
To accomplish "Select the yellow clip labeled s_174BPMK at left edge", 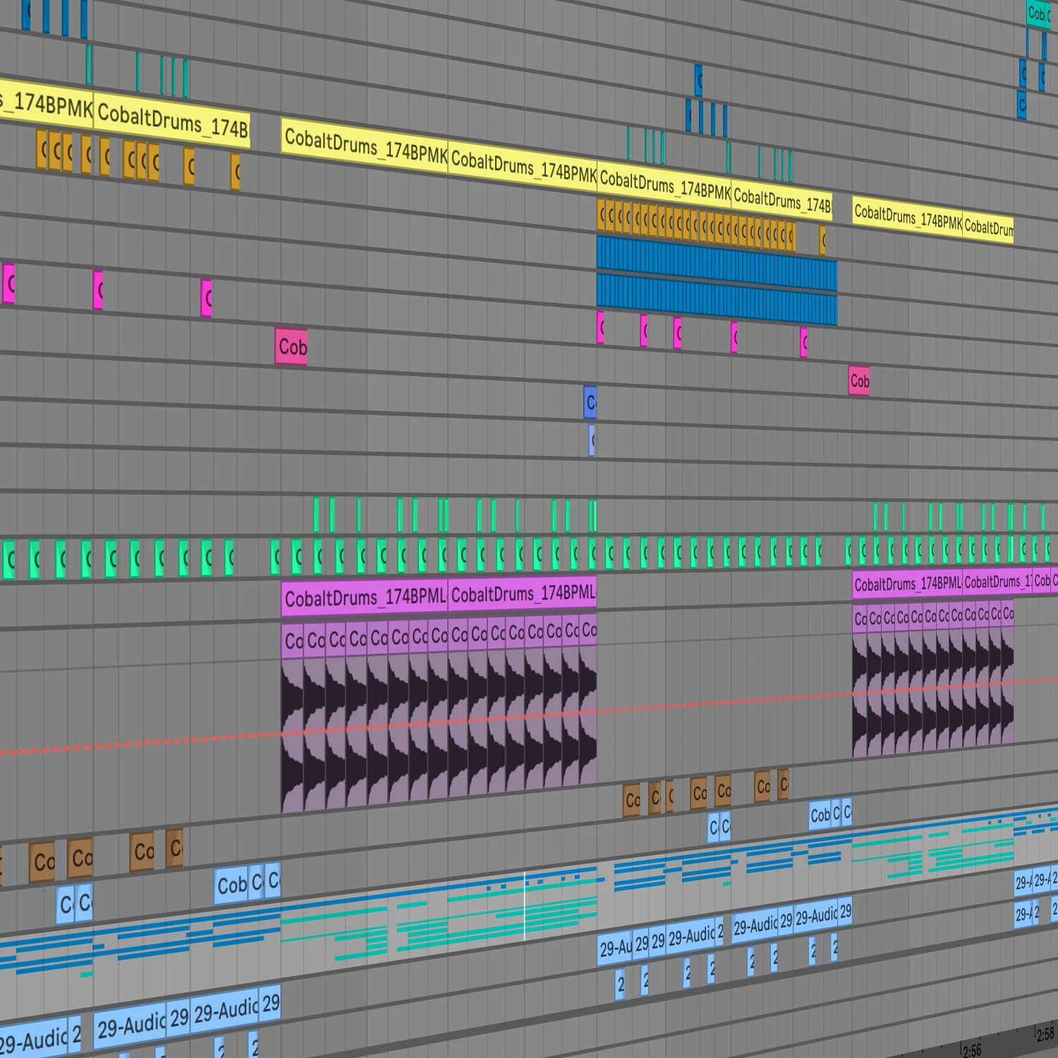I will [46, 106].
